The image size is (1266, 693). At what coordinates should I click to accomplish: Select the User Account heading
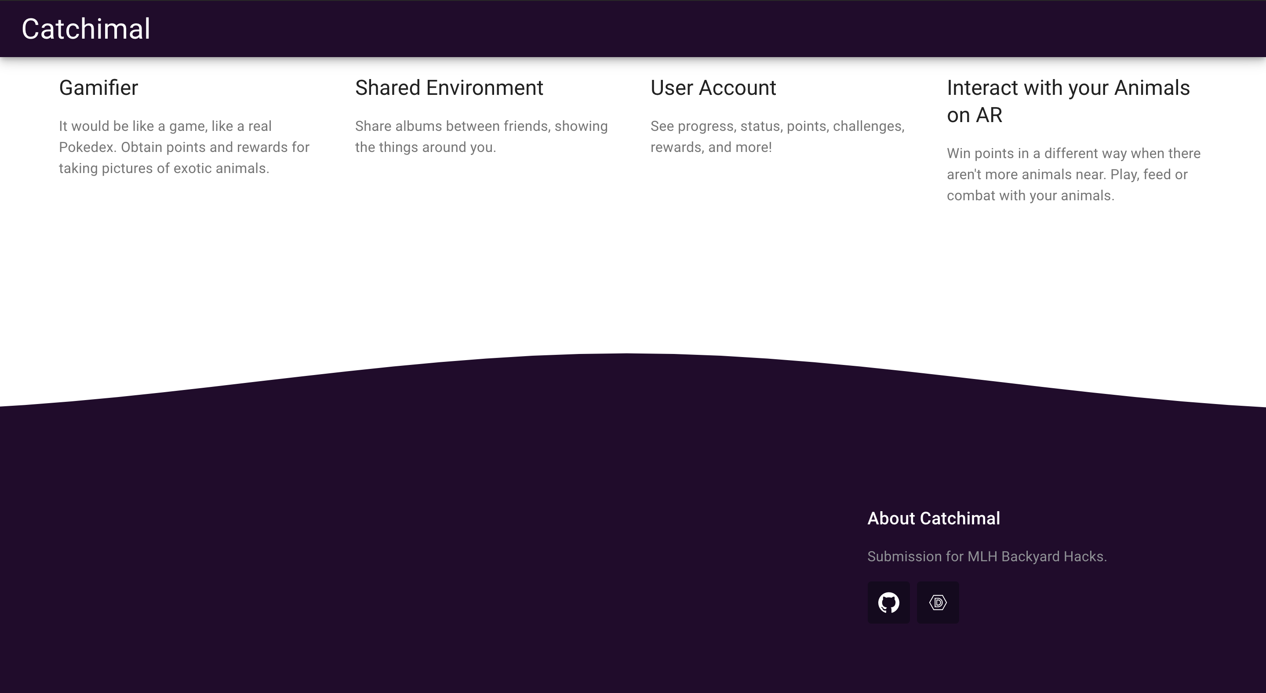tap(713, 88)
